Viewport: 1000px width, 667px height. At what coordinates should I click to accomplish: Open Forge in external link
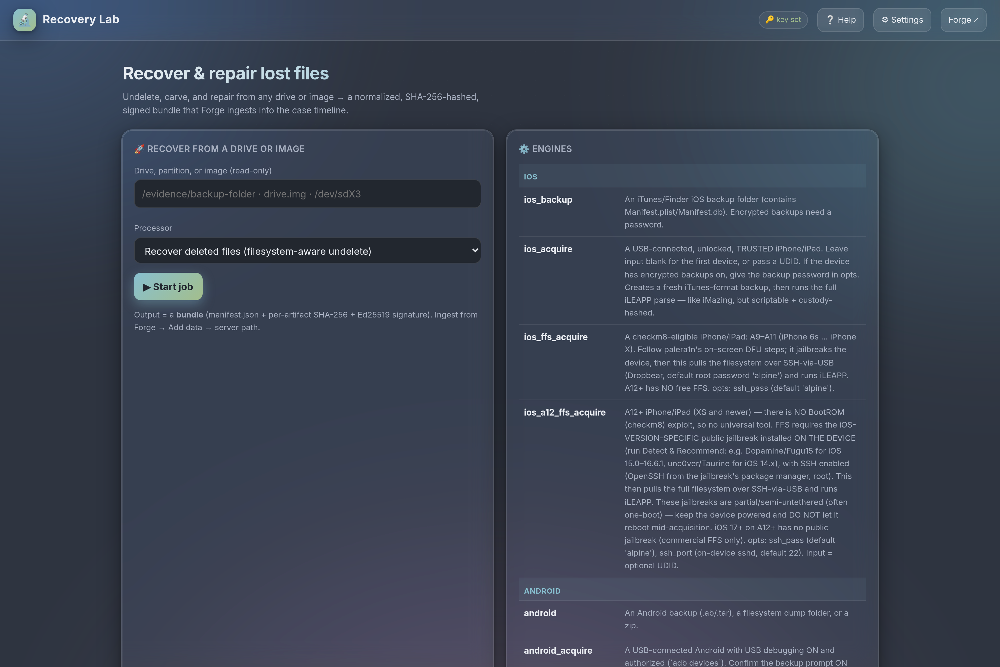point(963,20)
